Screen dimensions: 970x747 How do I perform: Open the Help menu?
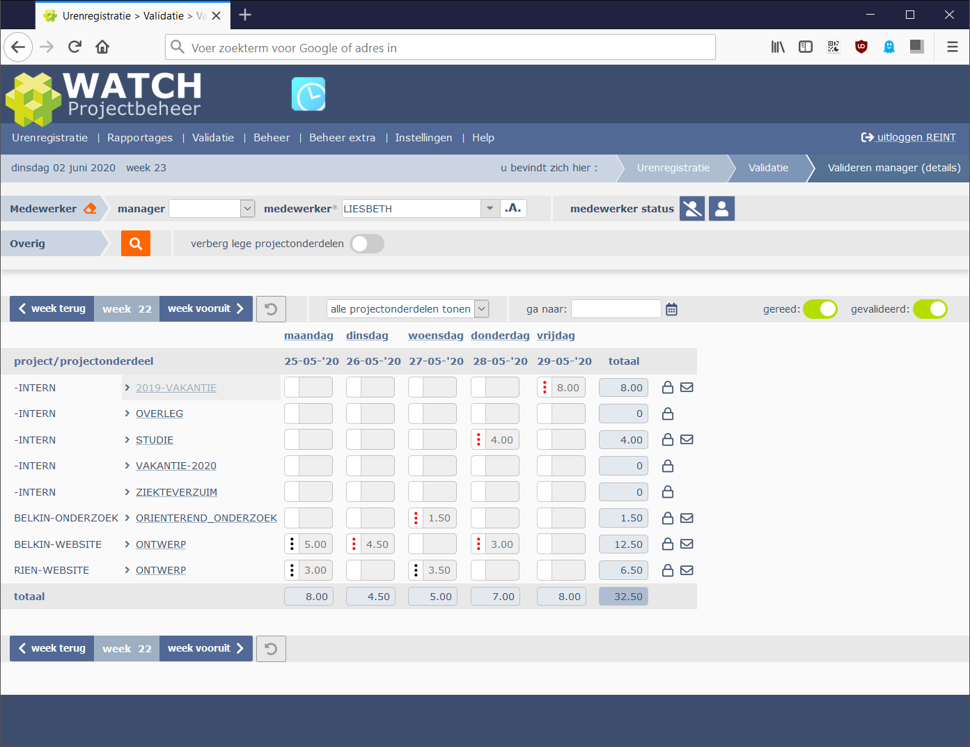pyautogui.click(x=483, y=138)
